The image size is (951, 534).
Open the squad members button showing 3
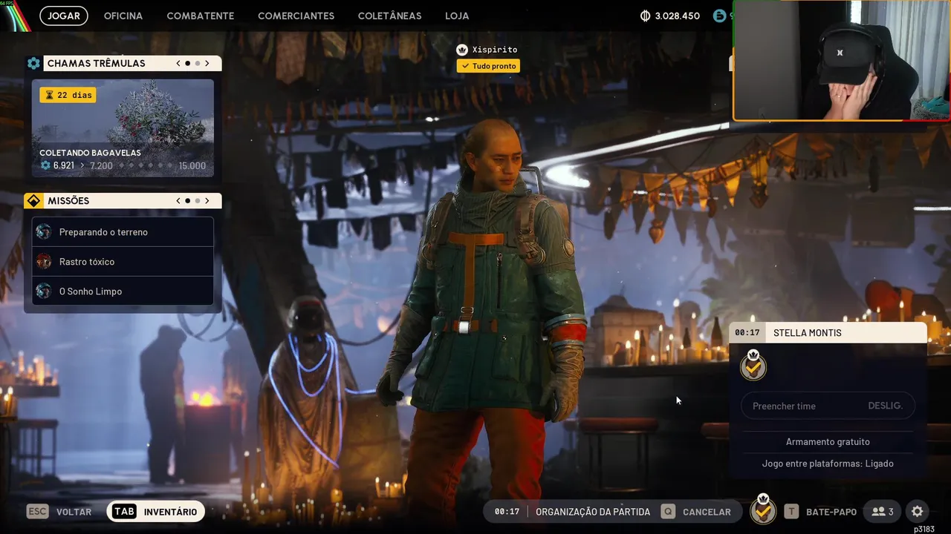click(883, 511)
